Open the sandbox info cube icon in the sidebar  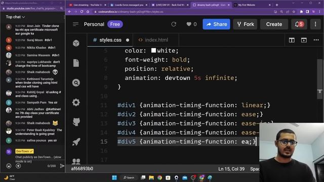tap(76, 43)
